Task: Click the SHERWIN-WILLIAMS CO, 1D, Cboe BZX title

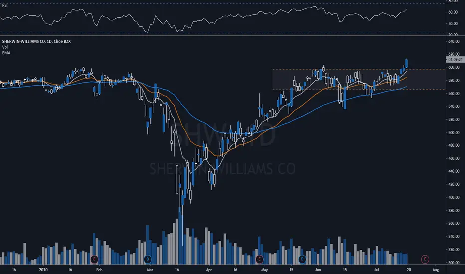Action: coord(36,41)
